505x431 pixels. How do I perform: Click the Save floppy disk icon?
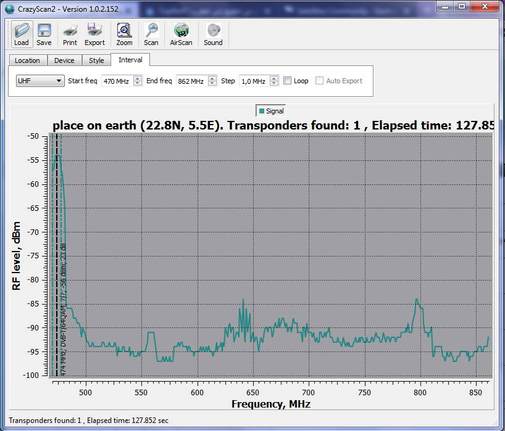(x=44, y=34)
